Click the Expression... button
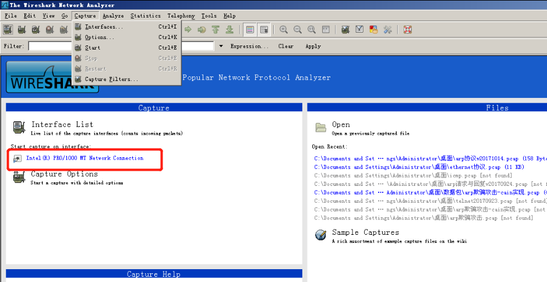The width and height of the screenshot is (547, 282). coord(249,46)
